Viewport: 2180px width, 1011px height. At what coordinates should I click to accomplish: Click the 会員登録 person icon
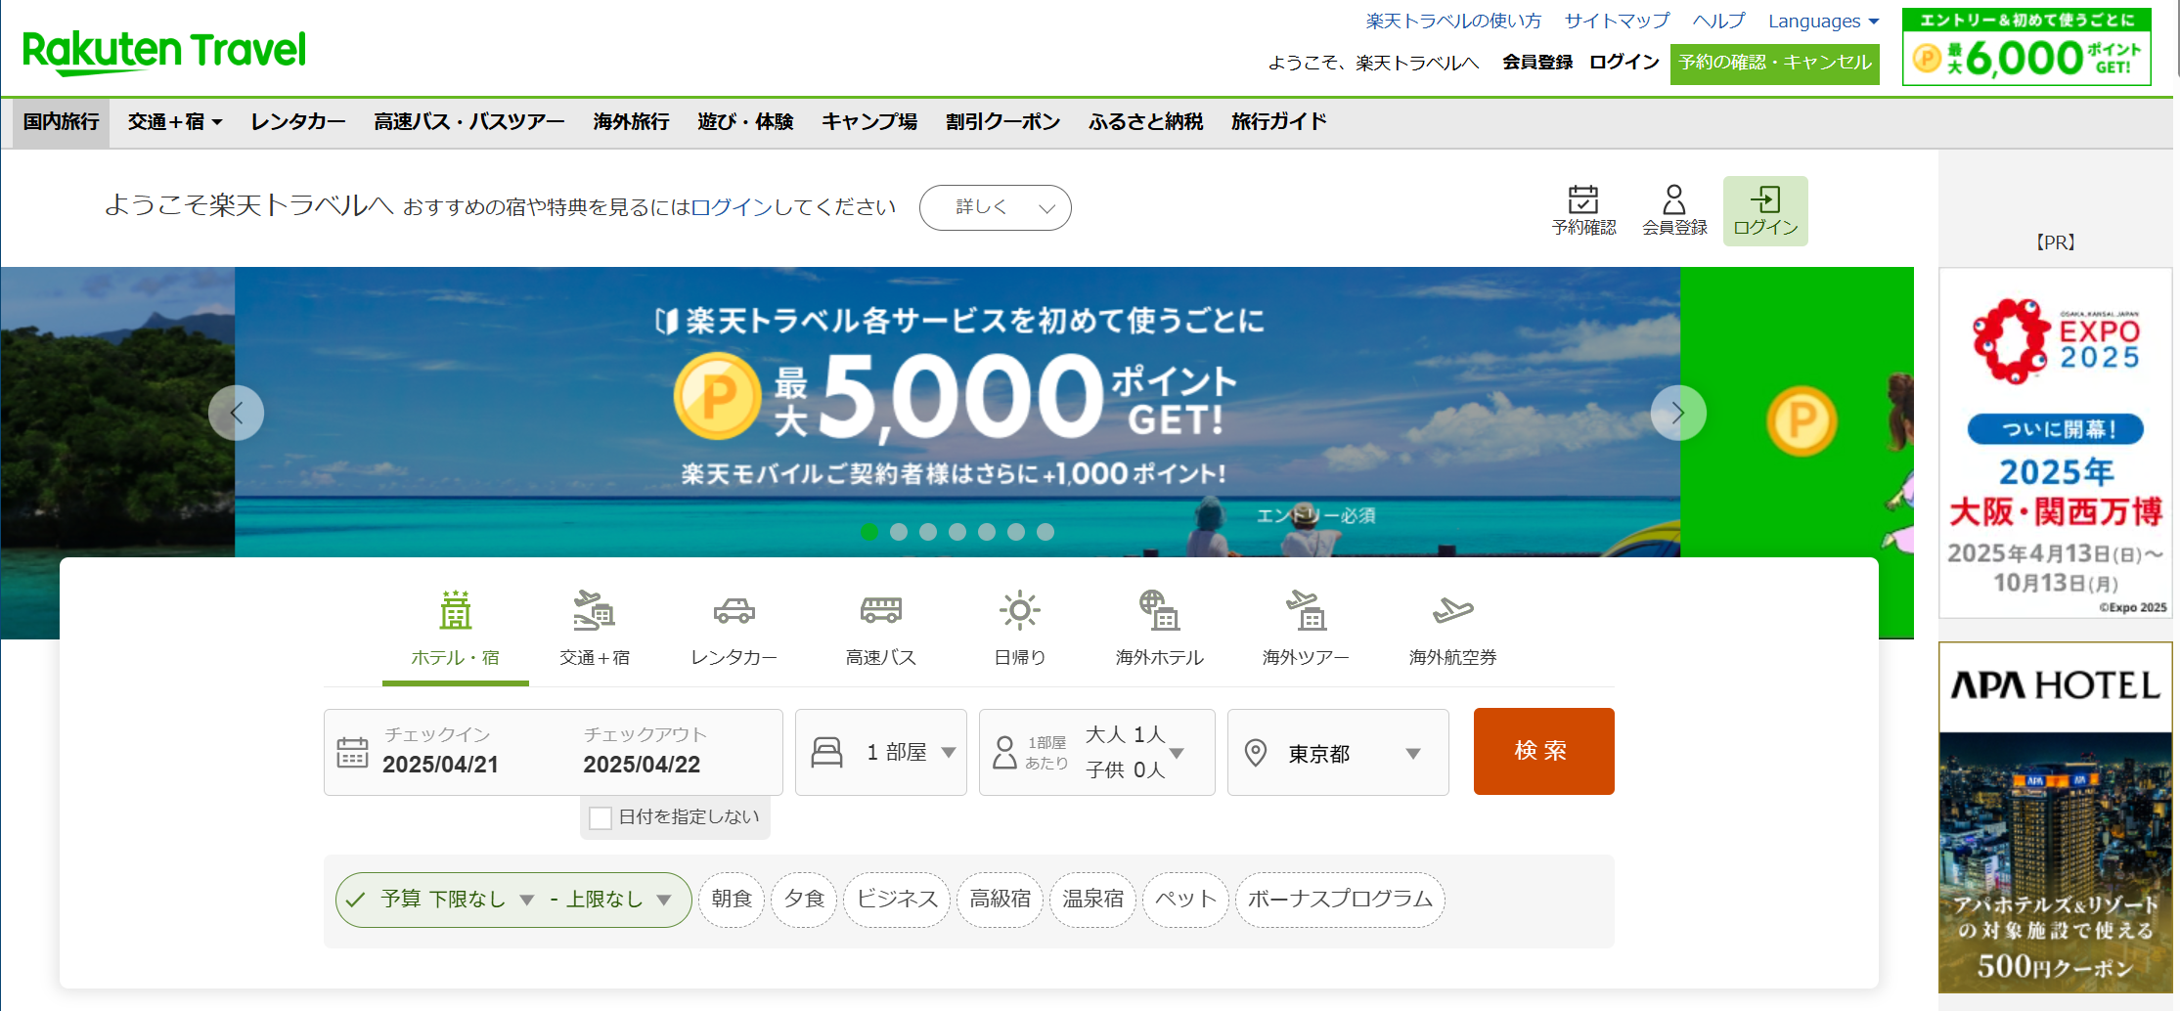1674,210
